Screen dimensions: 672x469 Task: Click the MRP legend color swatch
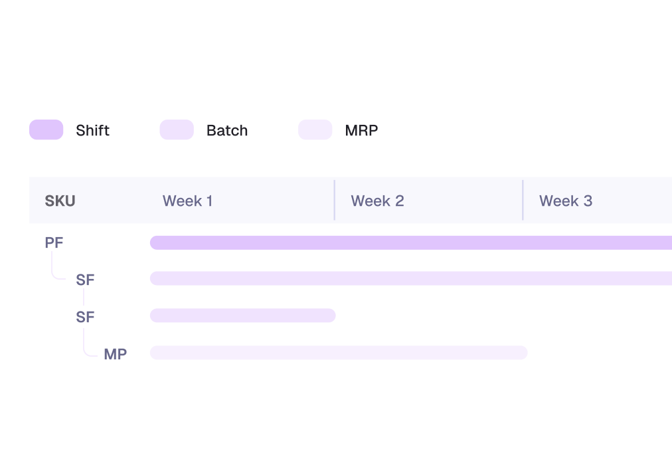click(x=315, y=130)
